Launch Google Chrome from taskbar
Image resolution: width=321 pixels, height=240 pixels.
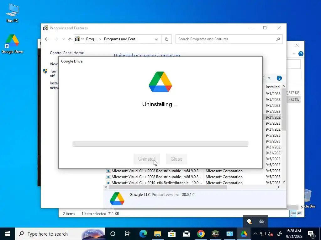201,234
